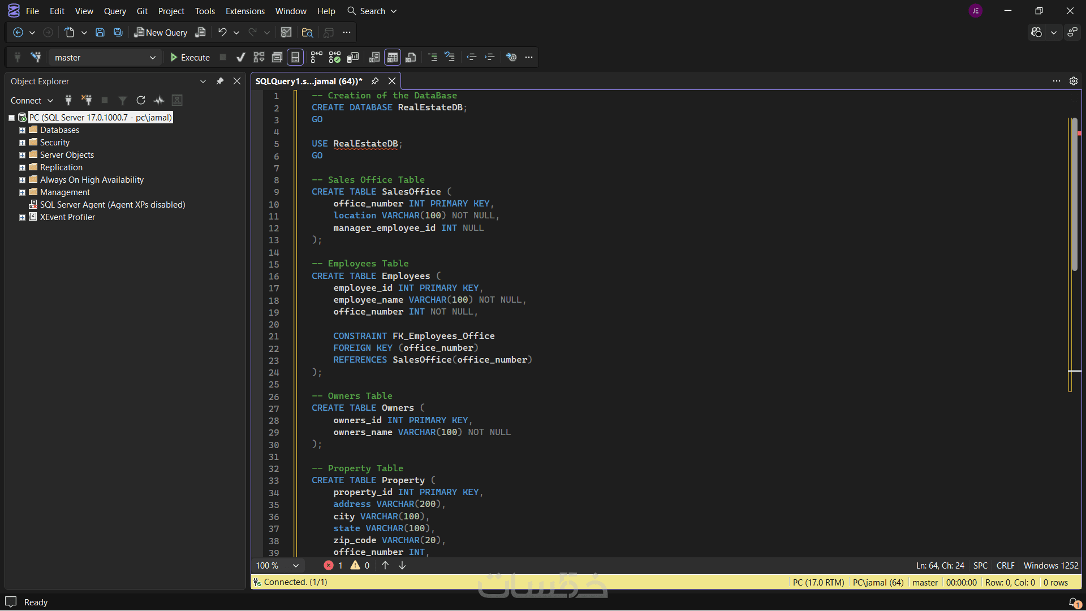The image size is (1086, 611).
Task: Click the Change Connection icon beside database selector
Action: [x=36, y=57]
